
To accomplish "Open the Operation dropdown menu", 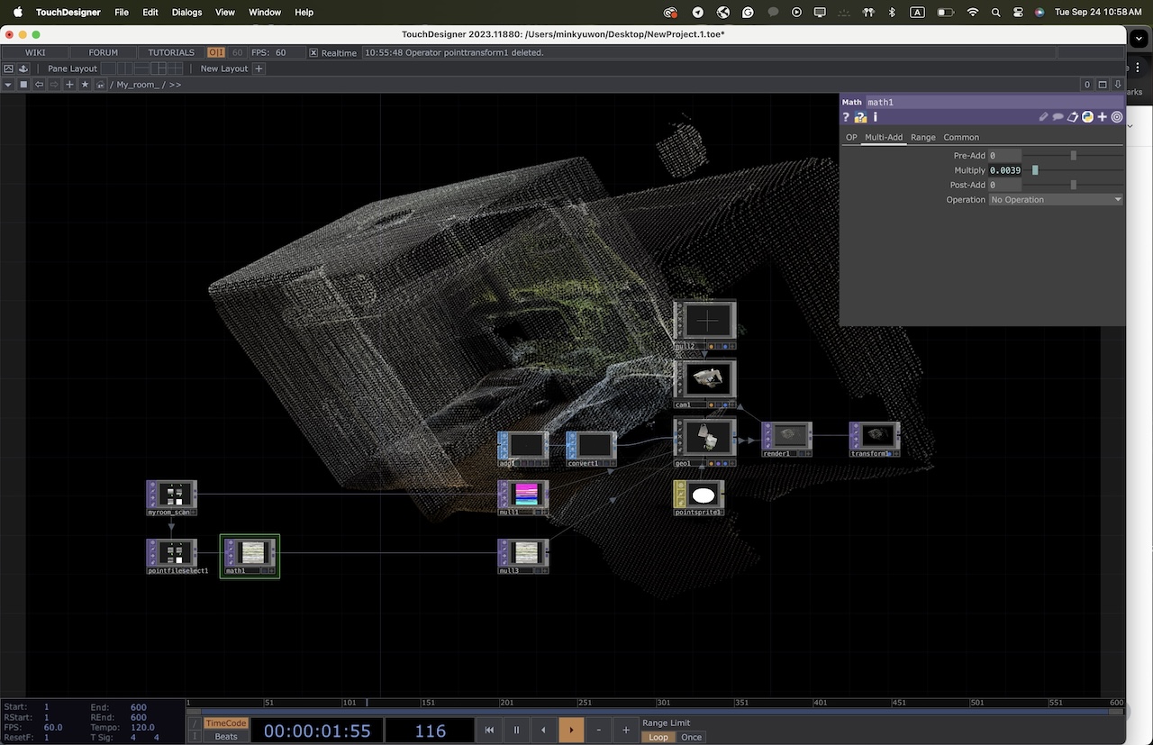I will pyautogui.click(x=1056, y=200).
